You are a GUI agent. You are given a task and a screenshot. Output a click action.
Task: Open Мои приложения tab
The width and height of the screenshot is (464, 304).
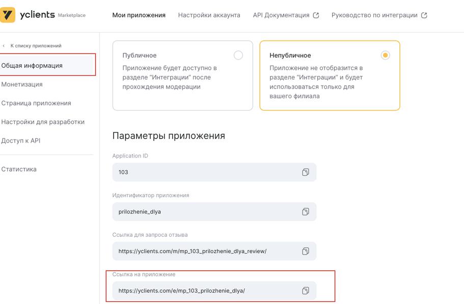coord(139,15)
